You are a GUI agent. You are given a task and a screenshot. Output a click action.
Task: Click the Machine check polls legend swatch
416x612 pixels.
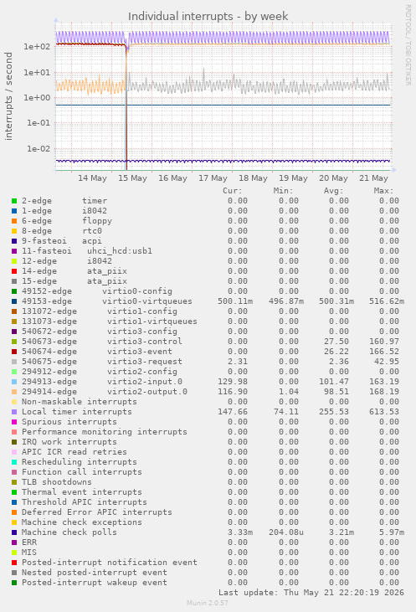pyautogui.click(x=14, y=532)
